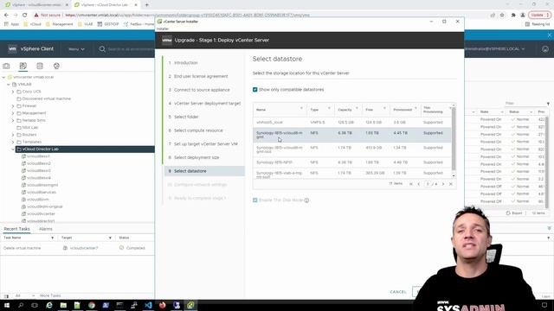Open Firefox from the taskbar
Image resolution: width=554 pixels, height=311 pixels.
pyautogui.click(x=162, y=305)
